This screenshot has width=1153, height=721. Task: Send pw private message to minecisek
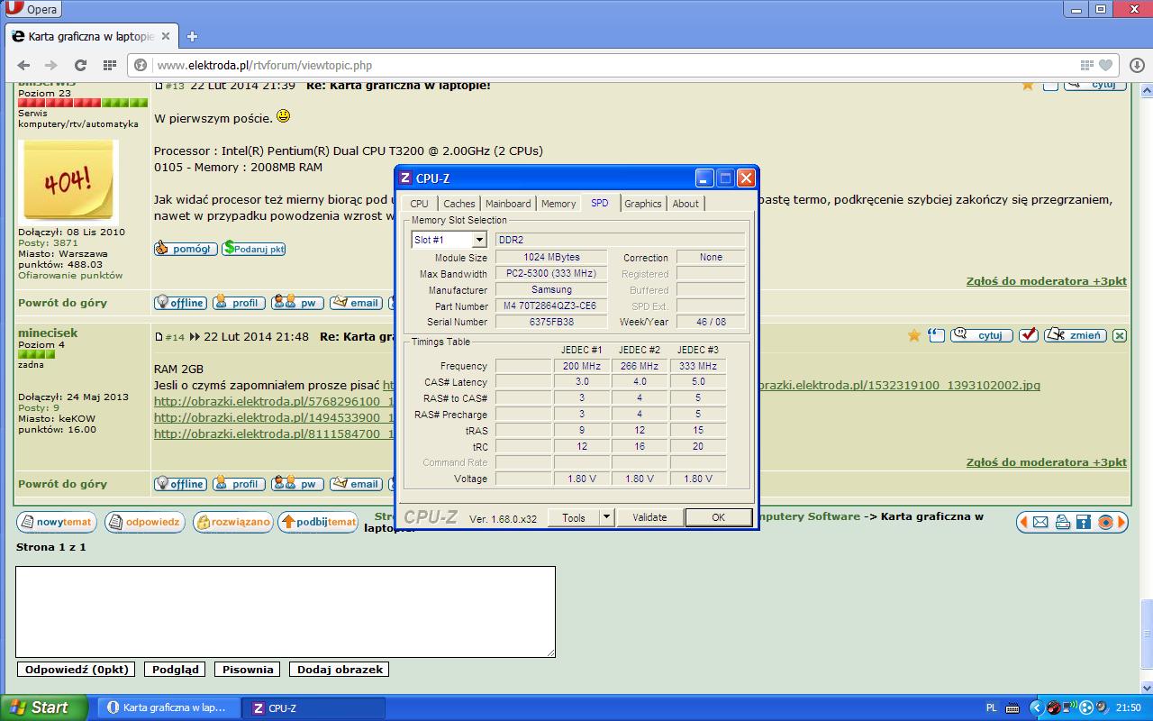coord(297,484)
